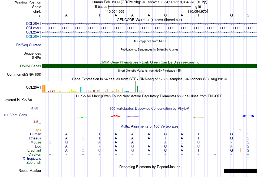Click the GTEx Gene Expression track title

click(149, 79)
